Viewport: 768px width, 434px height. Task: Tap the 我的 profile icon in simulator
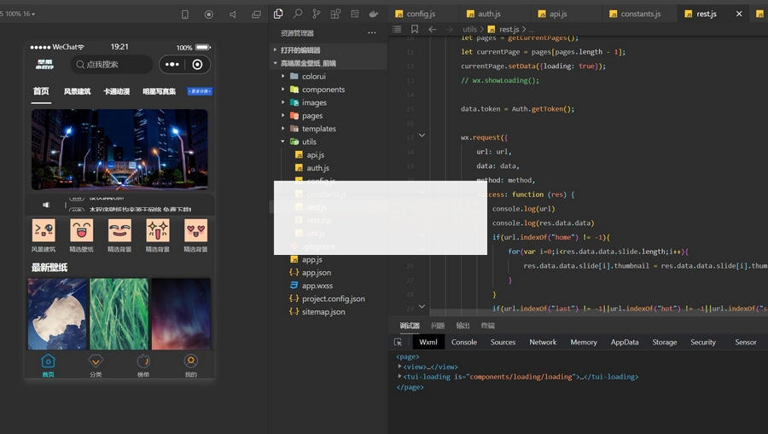(190, 362)
